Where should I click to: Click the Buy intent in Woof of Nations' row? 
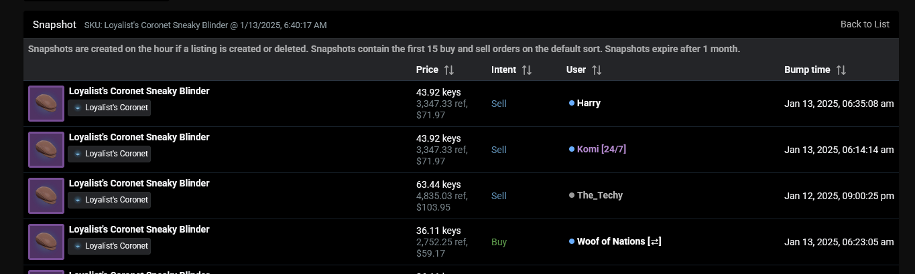[x=499, y=242]
